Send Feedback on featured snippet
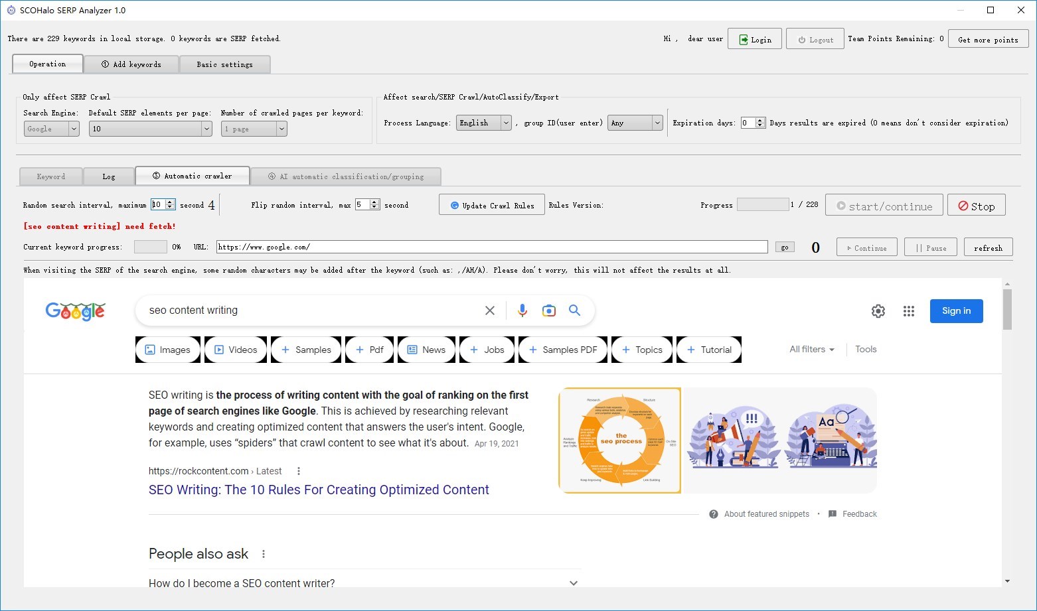Screen dimensions: 1037x611 (852, 514)
